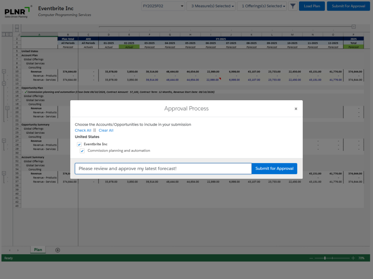Click Ready status bar text
373x279 pixels.
click(9, 258)
